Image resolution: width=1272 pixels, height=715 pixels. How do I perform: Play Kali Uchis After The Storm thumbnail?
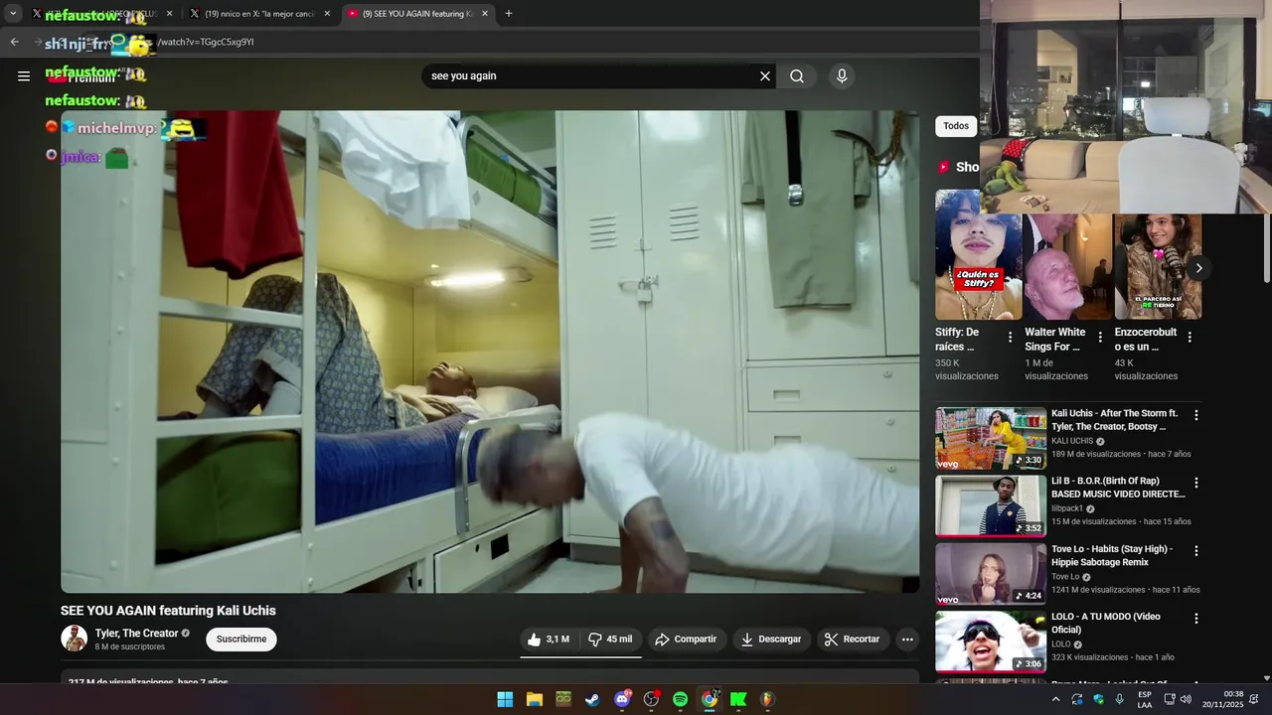991,438
